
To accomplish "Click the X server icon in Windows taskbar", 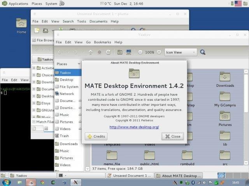I will 76,183.
